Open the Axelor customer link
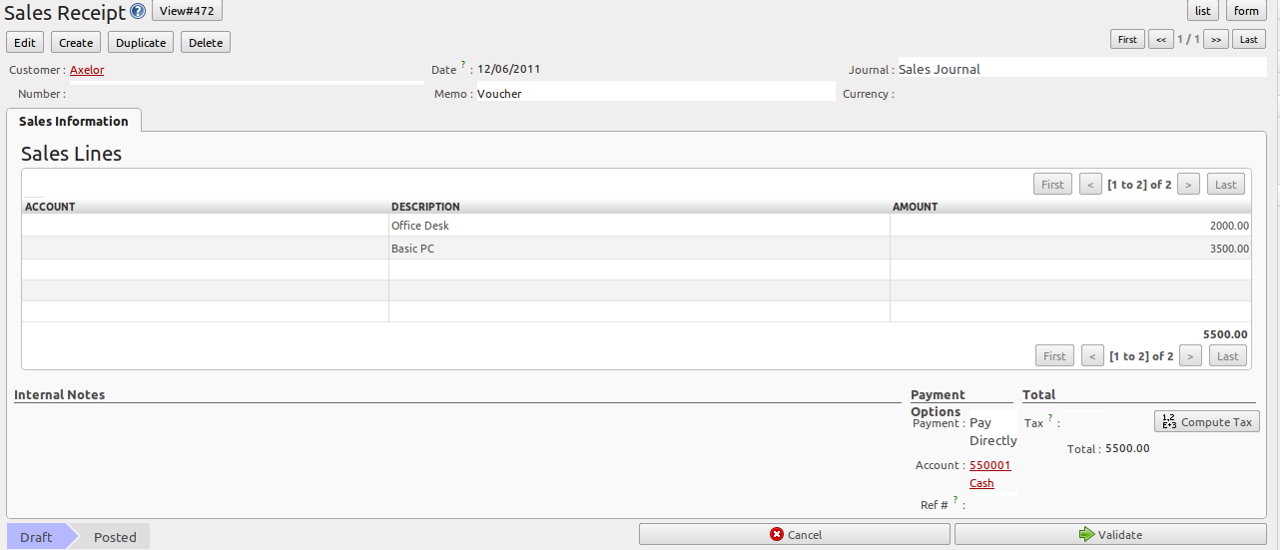The height and width of the screenshot is (550, 1280). pos(87,70)
